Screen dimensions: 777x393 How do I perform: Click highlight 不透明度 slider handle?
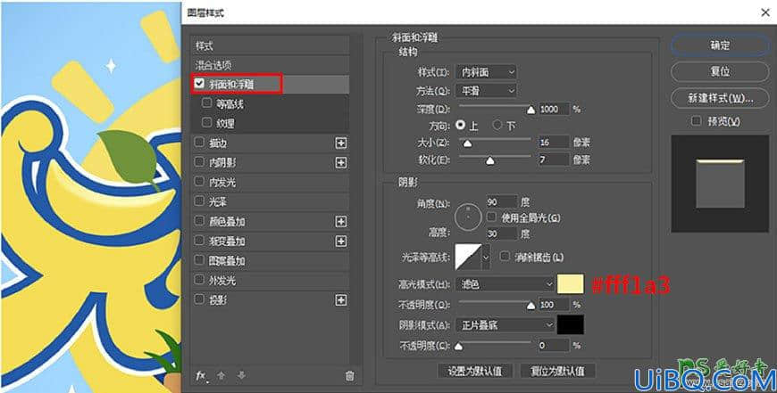pos(531,306)
